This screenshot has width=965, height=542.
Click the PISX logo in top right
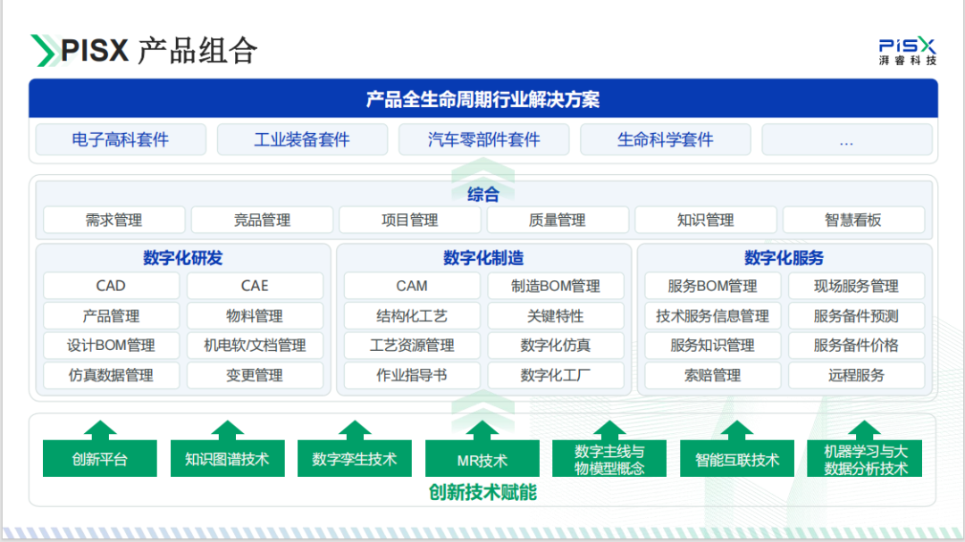(908, 50)
